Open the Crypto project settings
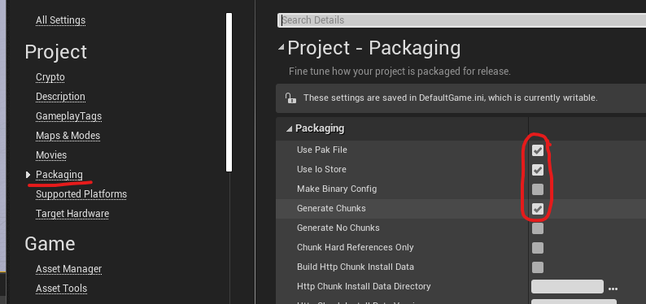Image resolution: width=646 pixels, height=304 pixels. tap(50, 77)
